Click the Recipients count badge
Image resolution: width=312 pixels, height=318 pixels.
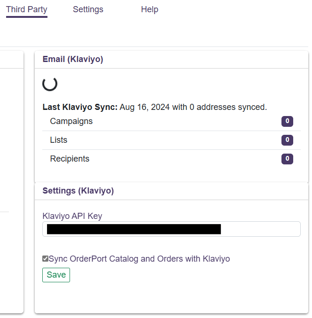click(x=287, y=159)
